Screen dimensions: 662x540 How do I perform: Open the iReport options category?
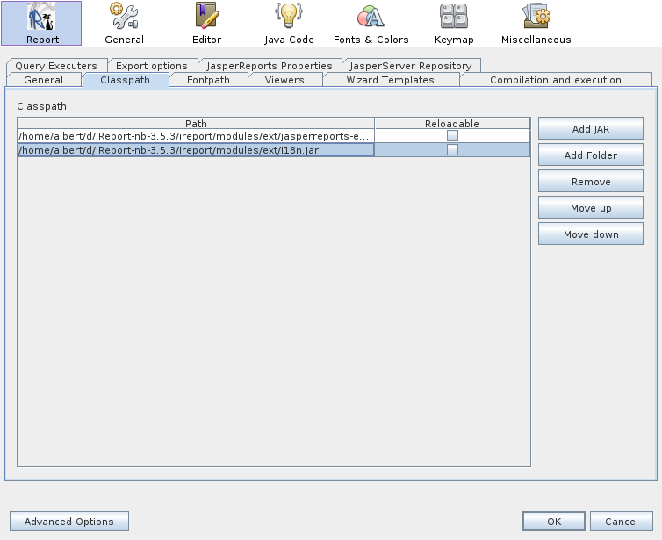coord(41,23)
